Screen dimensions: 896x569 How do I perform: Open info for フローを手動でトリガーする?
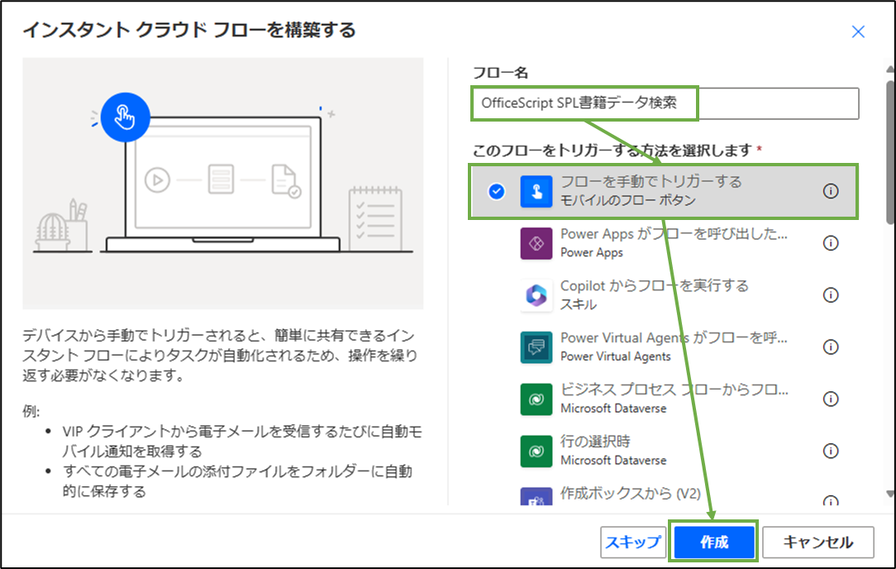(x=830, y=191)
